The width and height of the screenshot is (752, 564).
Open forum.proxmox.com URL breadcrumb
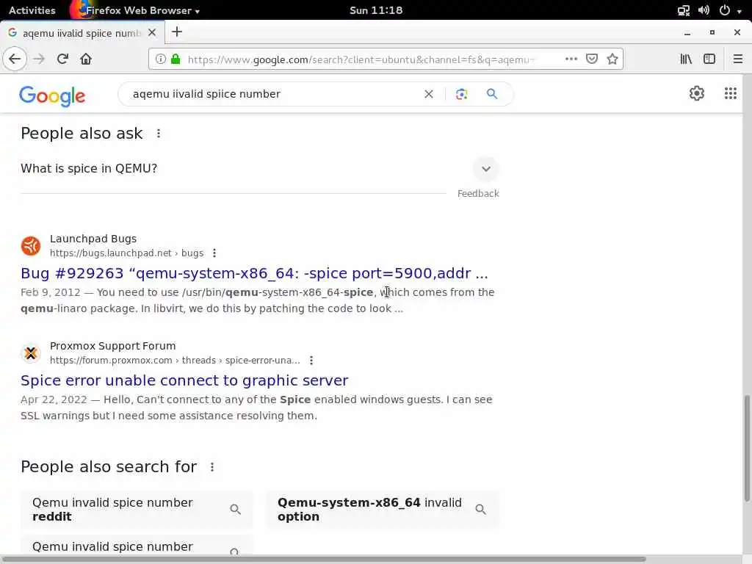(175, 360)
